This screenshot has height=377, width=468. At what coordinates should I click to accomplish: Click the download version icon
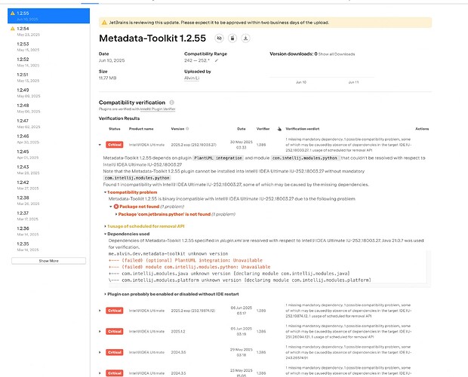245,38
